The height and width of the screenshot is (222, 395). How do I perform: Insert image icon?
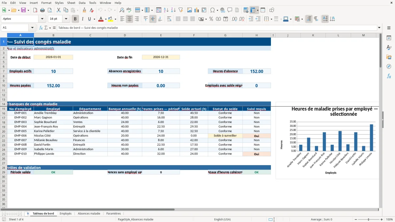point(190,10)
